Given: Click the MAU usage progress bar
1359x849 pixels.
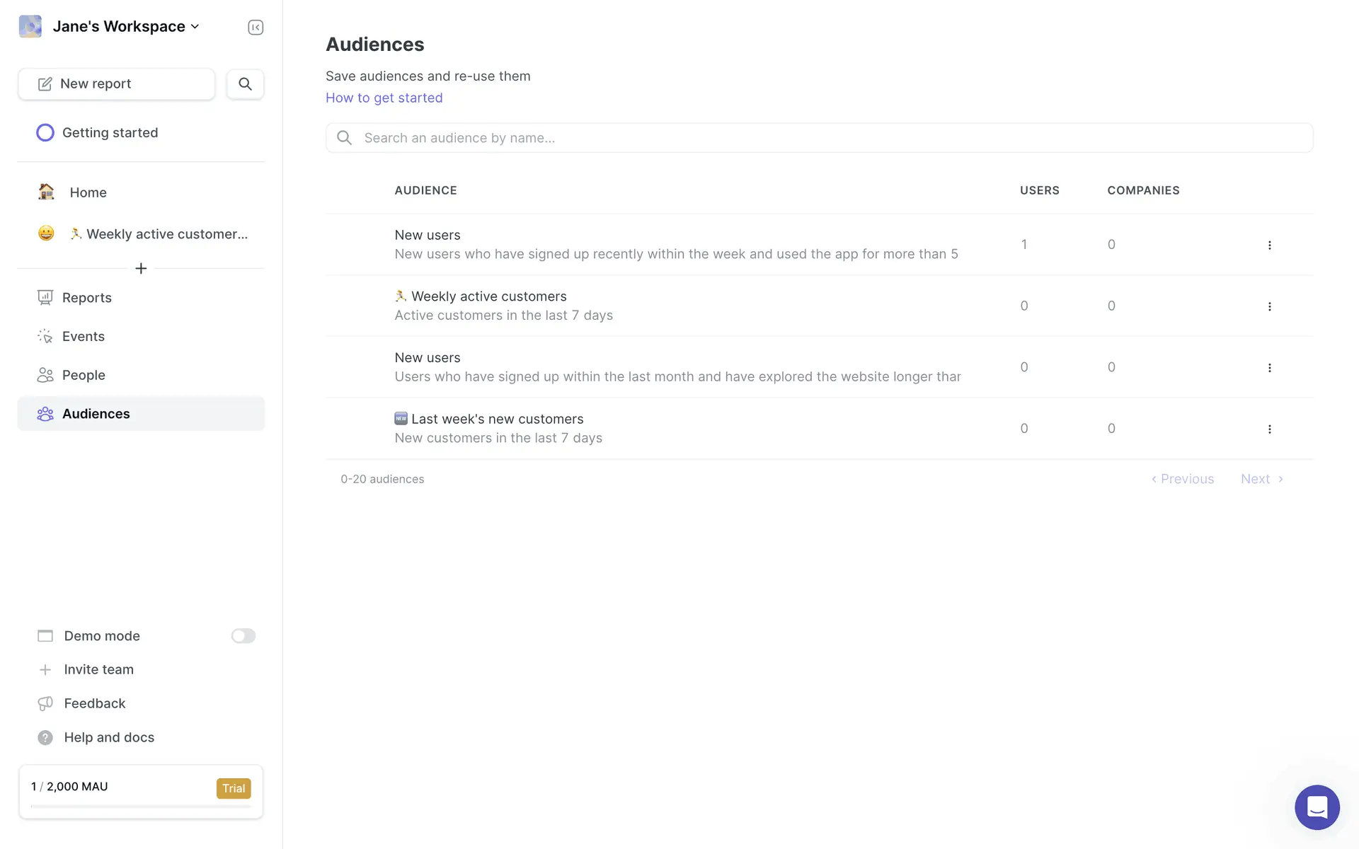Looking at the screenshot, I should pos(141,806).
